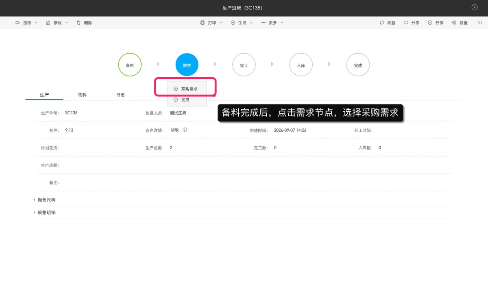Click the customer value 9.13
The width and height of the screenshot is (488, 304).
pos(69,130)
